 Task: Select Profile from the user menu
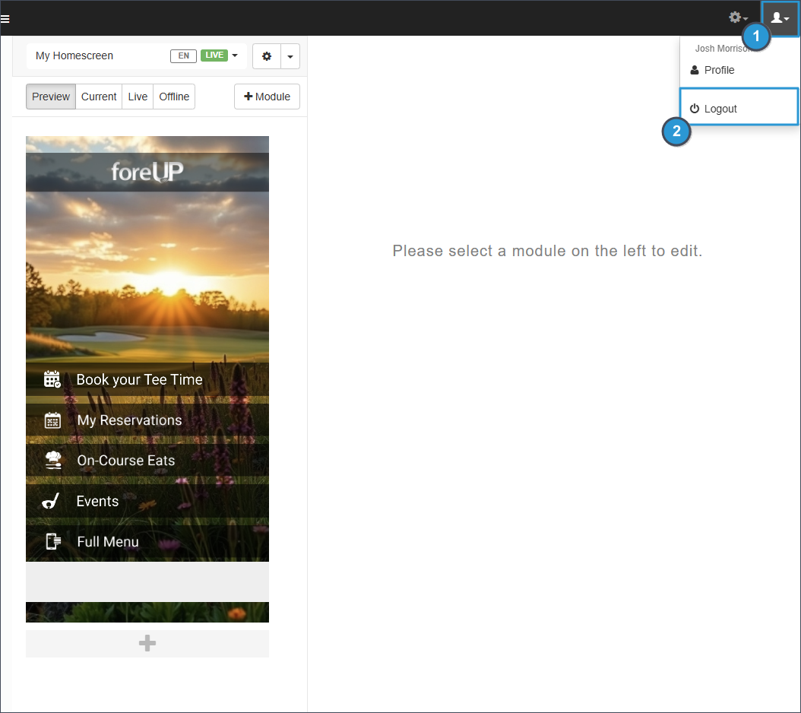click(x=719, y=70)
